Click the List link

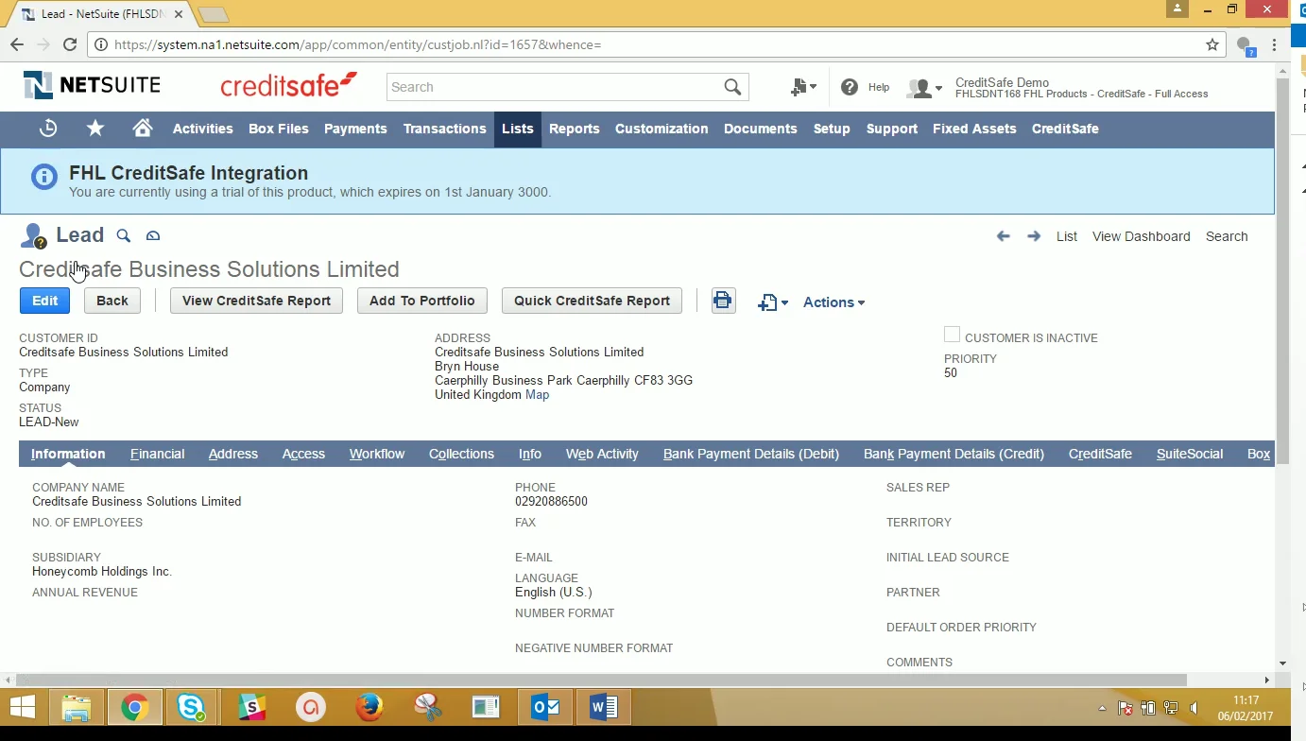1067,236
